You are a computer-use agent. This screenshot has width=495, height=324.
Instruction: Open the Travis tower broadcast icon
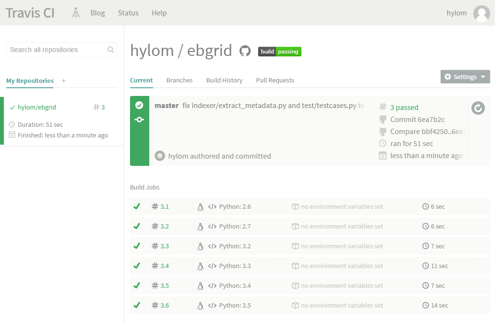76,13
